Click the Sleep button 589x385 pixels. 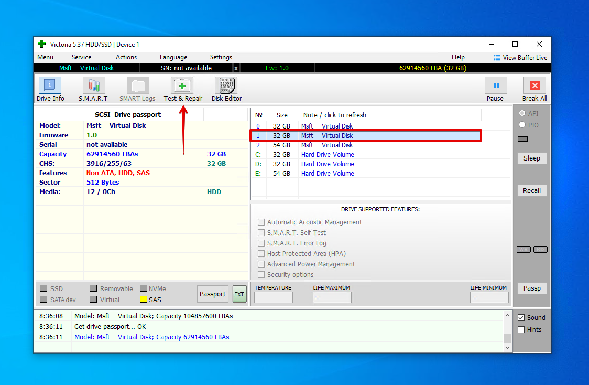pos(532,158)
